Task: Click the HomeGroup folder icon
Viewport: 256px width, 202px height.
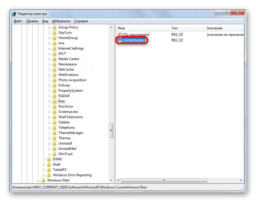Action: click(x=55, y=38)
